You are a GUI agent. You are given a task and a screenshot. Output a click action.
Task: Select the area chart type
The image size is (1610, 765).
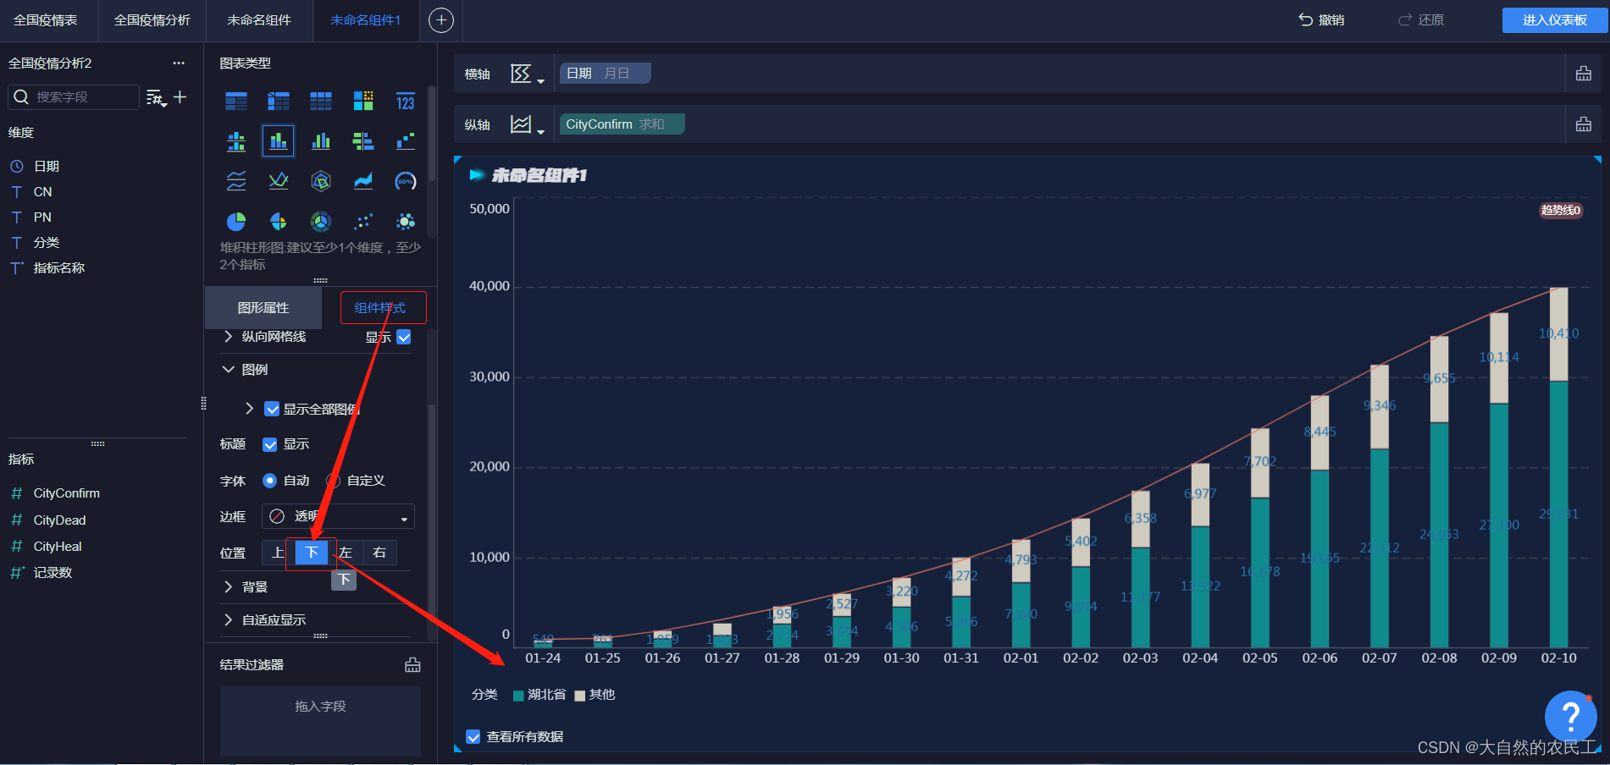pyautogui.click(x=363, y=181)
